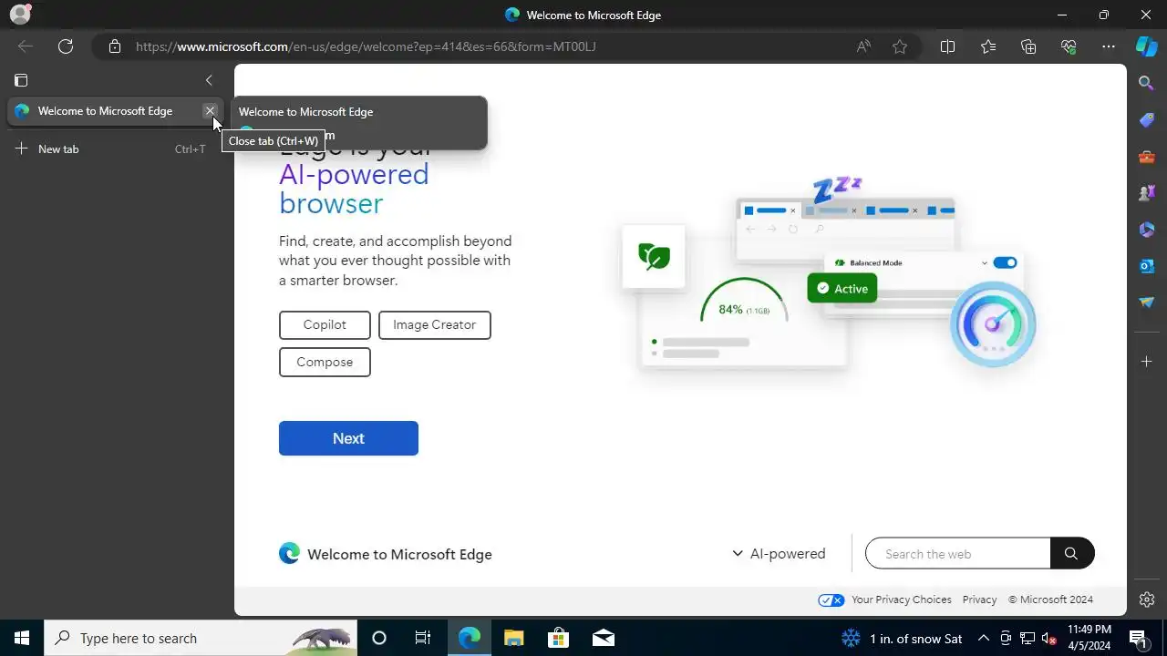Image resolution: width=1167 pixels, height=656 pixels.
Task: View site information lock icon
Action: [114, 46]
